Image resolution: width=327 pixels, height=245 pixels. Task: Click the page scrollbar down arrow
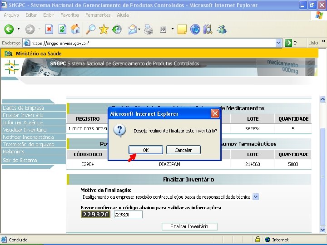(x=322, y=230)
